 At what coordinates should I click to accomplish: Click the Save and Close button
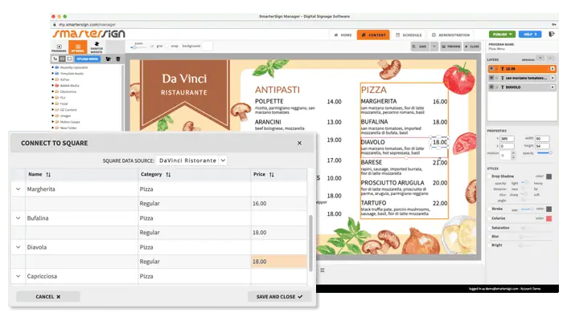pyautogui.click(x=279, y=297)
